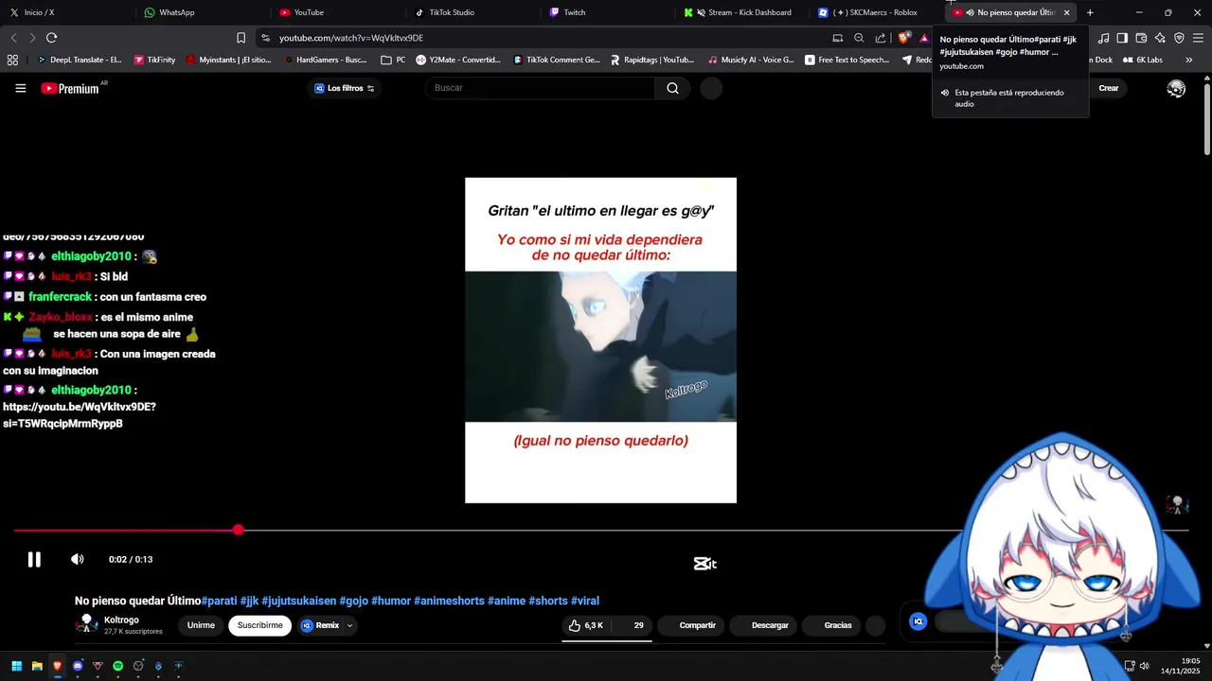Open the Brave Shields lion icon
The height and width of the screenshot is (681, 1212).
coord(904,38)
